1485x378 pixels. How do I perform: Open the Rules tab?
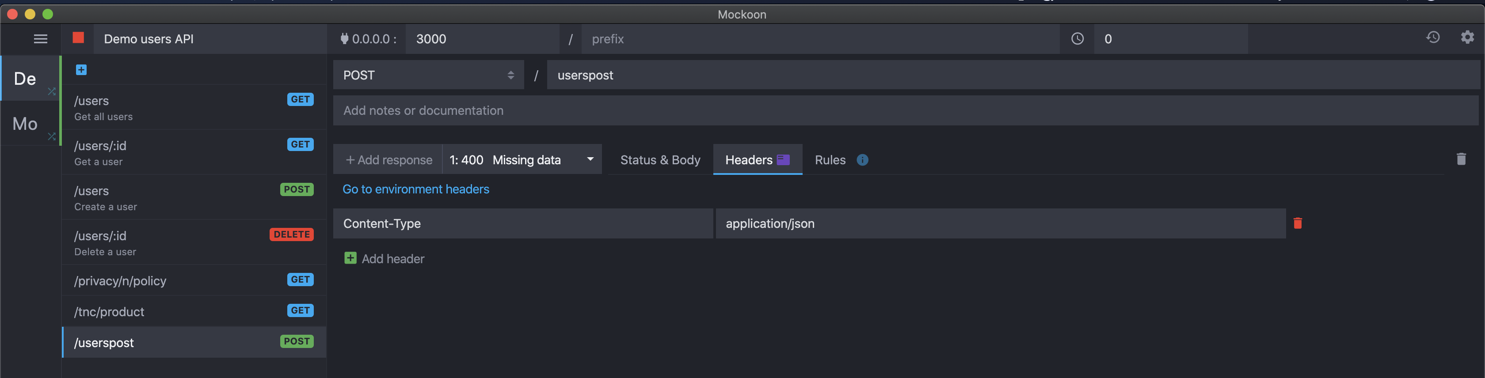[x=830, y=159]
